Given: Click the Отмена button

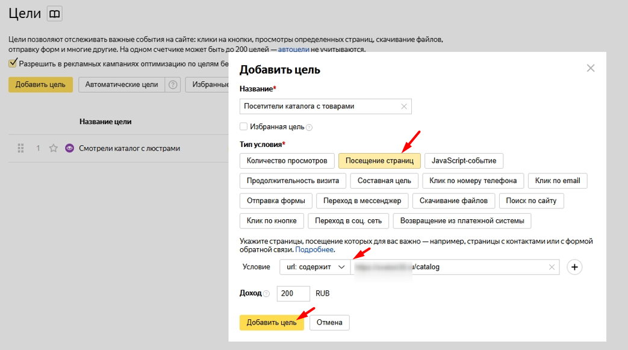Looking at the screenshot, I should tap(329, 323).
